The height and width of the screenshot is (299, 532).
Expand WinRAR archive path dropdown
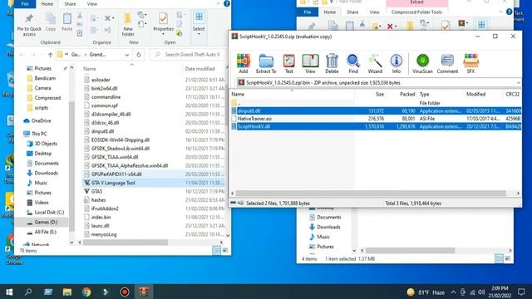pyautogui.click(x=518, y=83)
